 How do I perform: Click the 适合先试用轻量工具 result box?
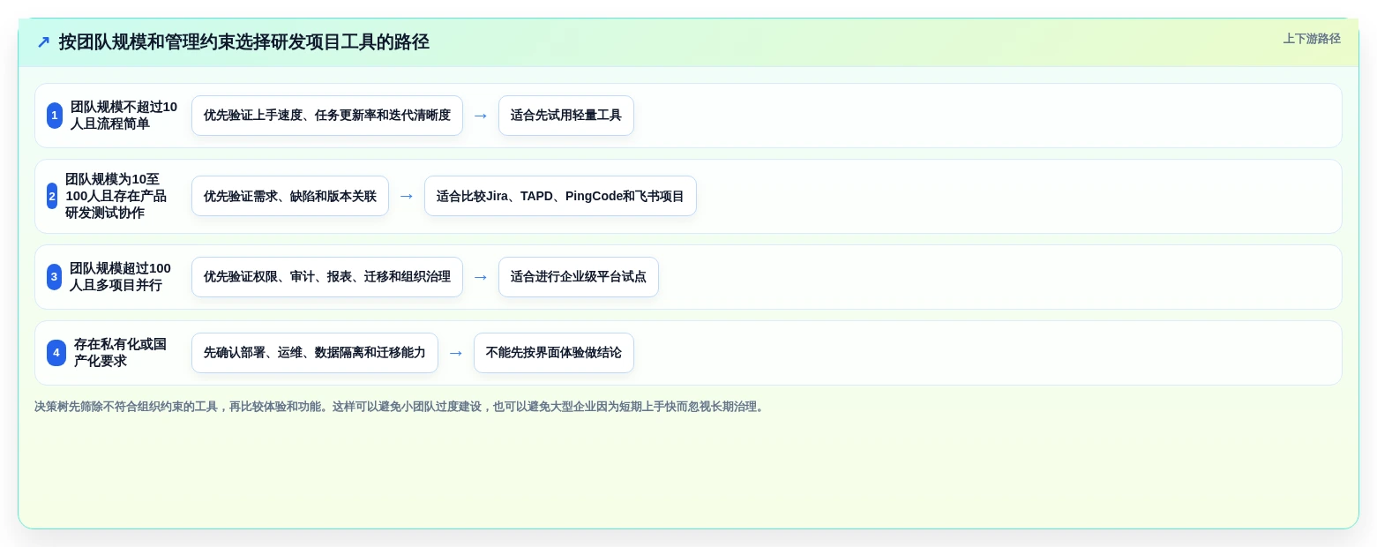pyautogui.click(x=566, y=116)
